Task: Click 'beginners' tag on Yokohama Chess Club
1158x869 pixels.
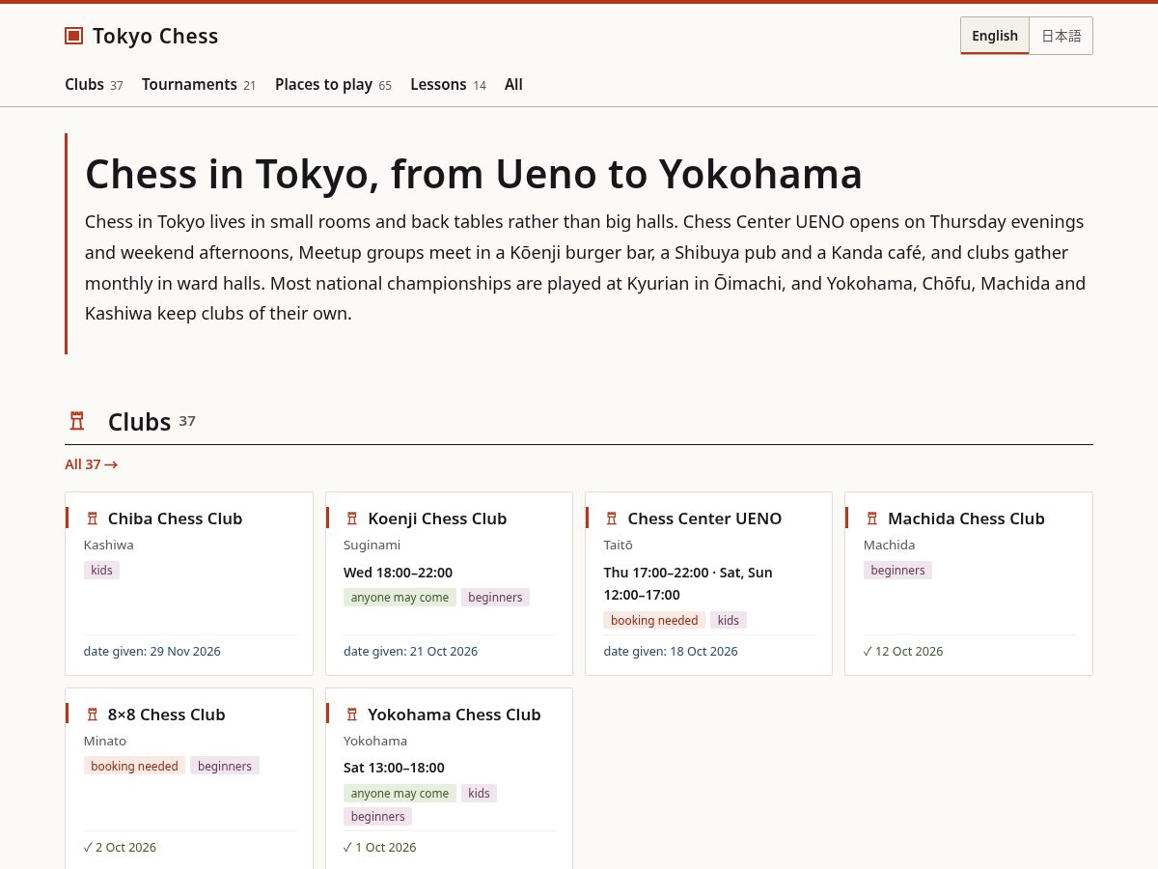Action: pyautogui.click(x=377, y=817)
